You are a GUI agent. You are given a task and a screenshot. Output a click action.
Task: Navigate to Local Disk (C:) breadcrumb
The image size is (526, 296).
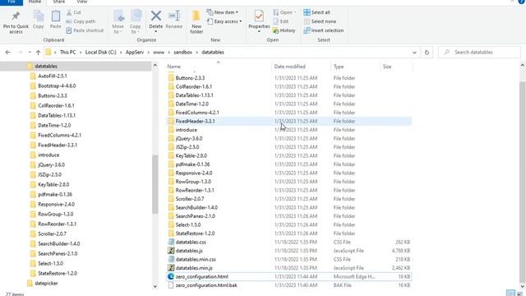click(100, 53)
